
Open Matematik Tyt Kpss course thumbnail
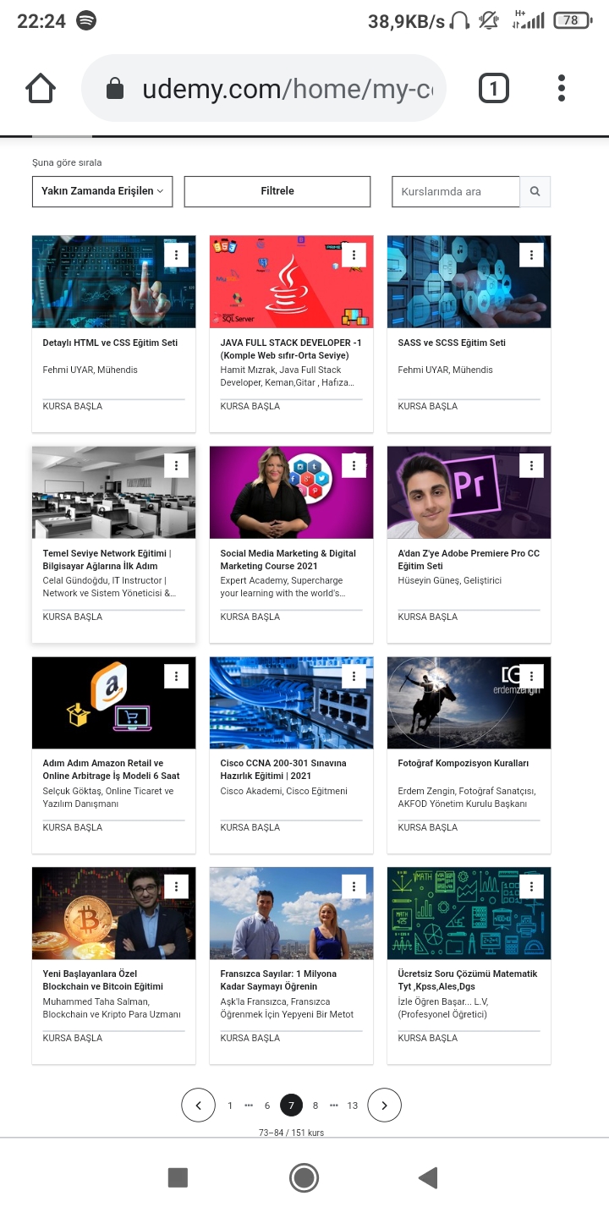click(469, 913)
